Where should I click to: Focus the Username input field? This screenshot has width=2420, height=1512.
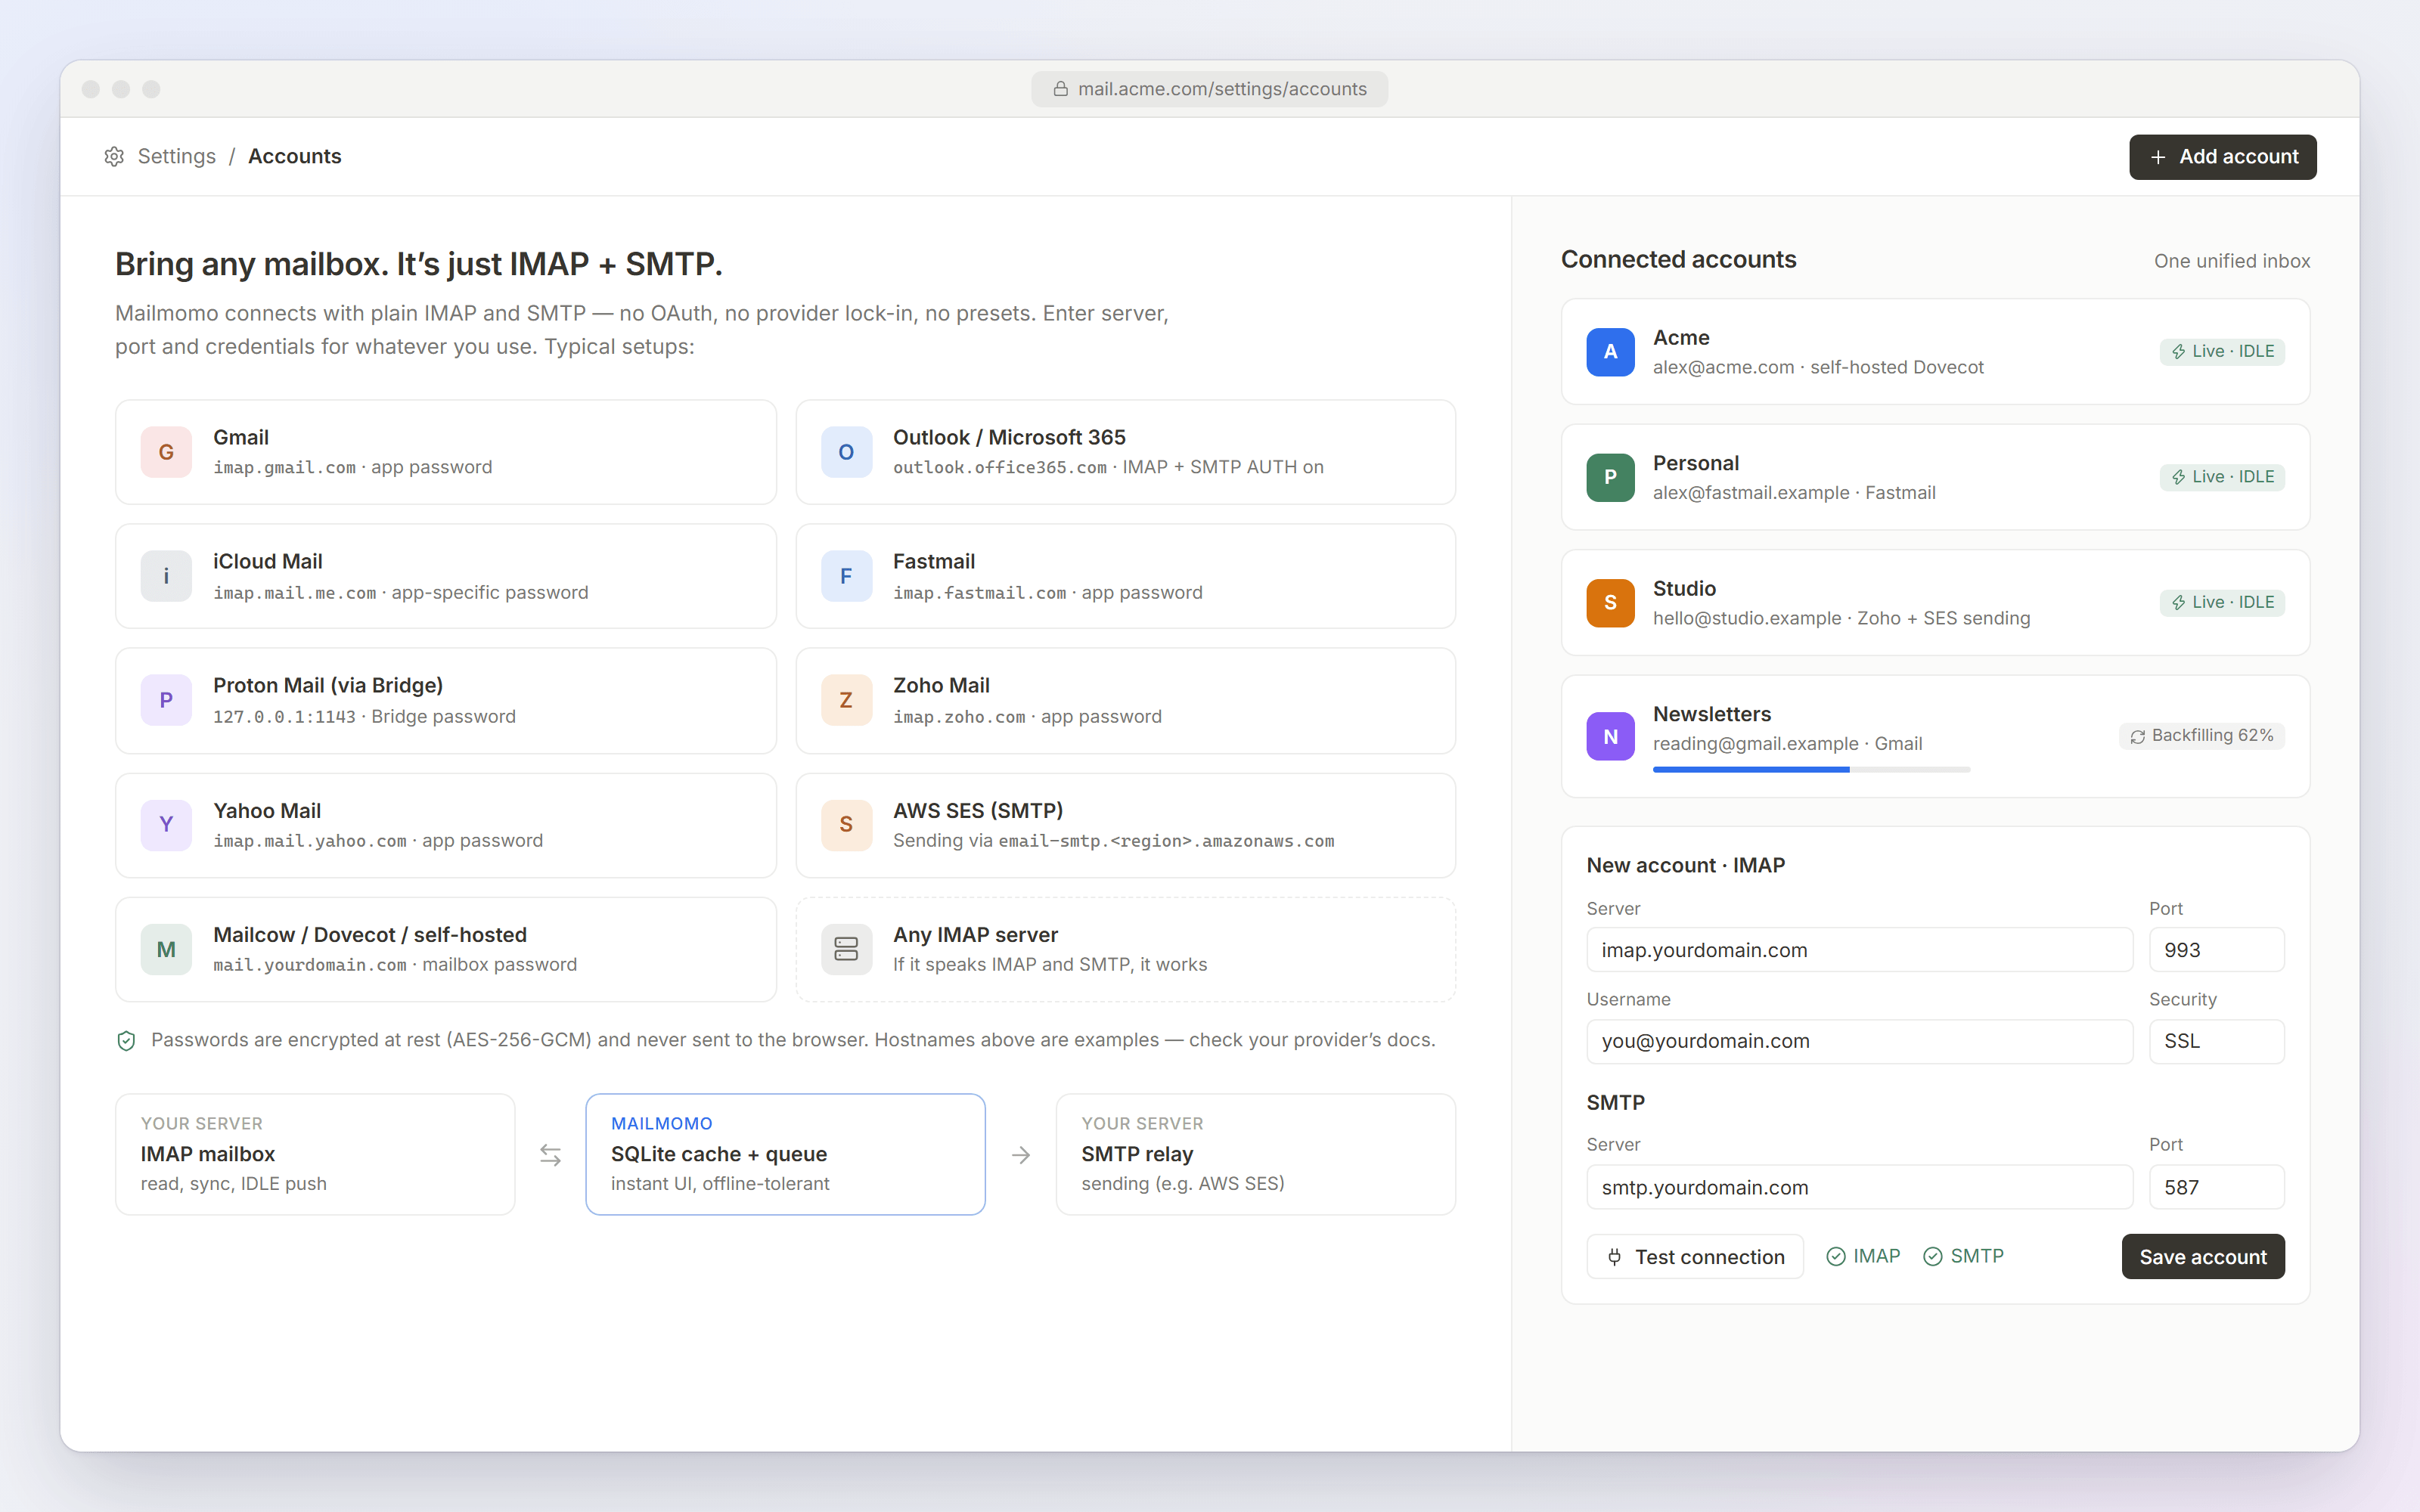pyautogui.click(x=1859, y=1041)
